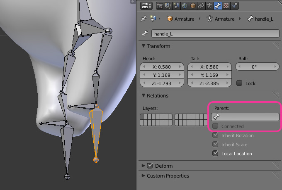Image resolution: width=282 pixels, height=190 pixels.
Task: Disable the Local Location checkbox
Action: [215, 154]
